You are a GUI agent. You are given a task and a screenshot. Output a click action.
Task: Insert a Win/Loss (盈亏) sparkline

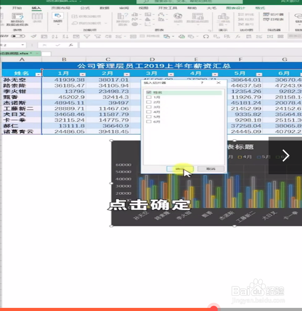246,24
